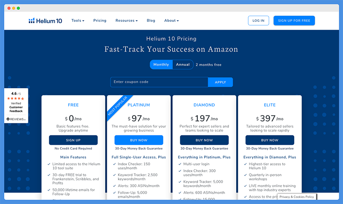Click checkmark beside 'Highest-tier access'
This screenshot has height=204, width=343.
point(245,164)
